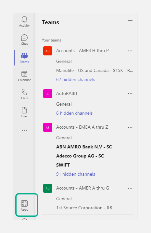The image size is (151, 233).
Task: Open the SWIFT channel
Action: coord(63,165)
